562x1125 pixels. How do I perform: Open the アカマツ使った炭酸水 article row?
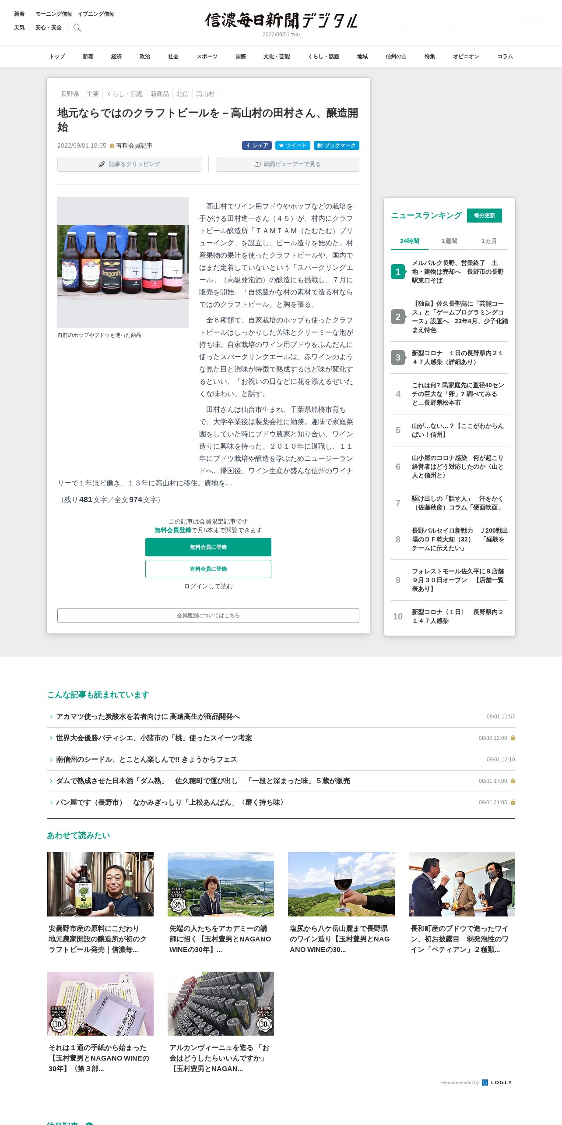[281, 717]
